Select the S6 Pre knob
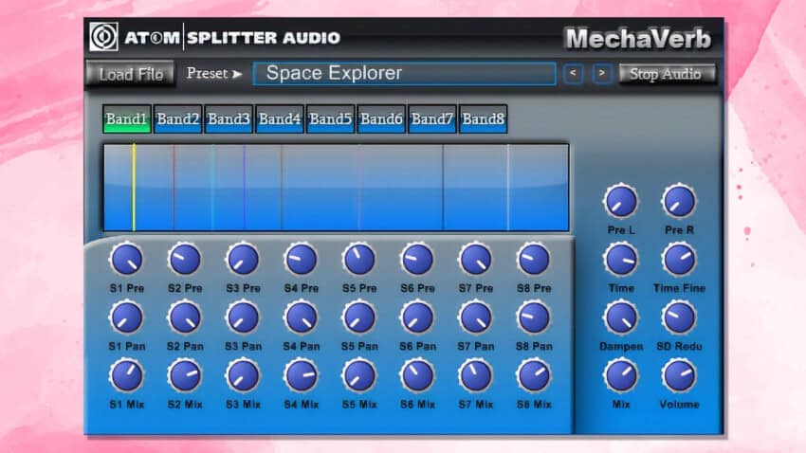Image resolution: width=806 pixels, height=453 pixels. click(x=417, y=260)
